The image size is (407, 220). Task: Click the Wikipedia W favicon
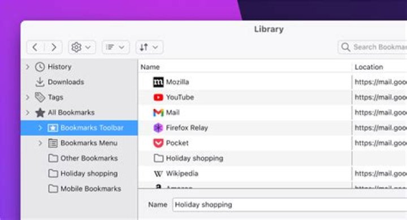158,174
